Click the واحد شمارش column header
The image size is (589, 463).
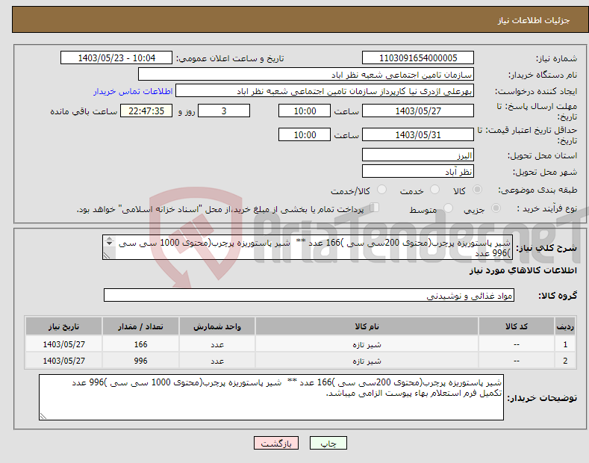click(217, 326)
